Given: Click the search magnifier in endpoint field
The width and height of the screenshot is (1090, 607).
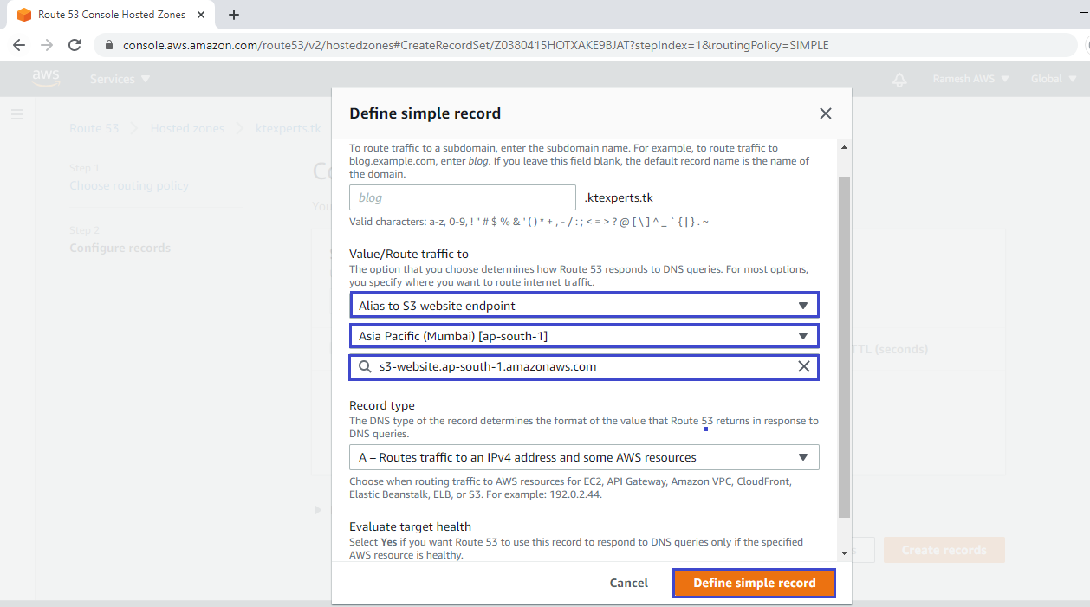Looking at the screenshot, I should tap(365, 367).
